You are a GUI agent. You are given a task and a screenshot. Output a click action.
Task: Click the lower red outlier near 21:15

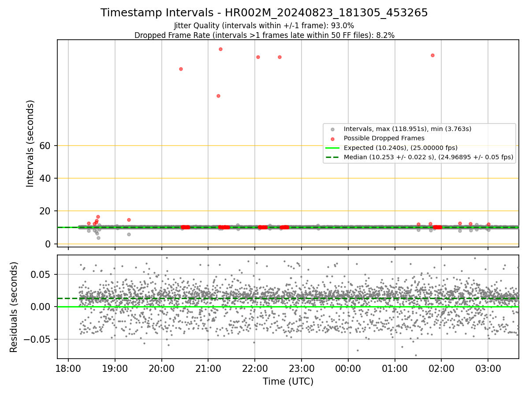pos(218,96)
